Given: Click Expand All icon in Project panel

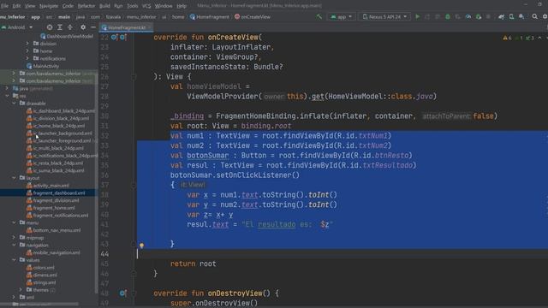Looking at the screenshot, I should (60, 27).
